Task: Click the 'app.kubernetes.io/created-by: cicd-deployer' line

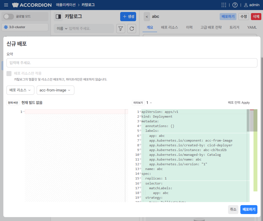Action: (x=191, y=145)
